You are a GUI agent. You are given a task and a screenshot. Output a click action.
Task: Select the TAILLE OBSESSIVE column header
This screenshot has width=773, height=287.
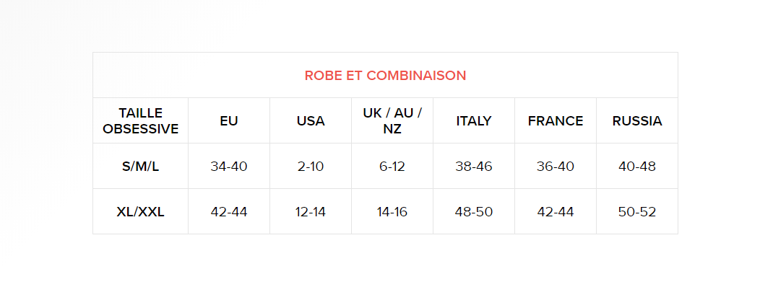pos(140,120)
